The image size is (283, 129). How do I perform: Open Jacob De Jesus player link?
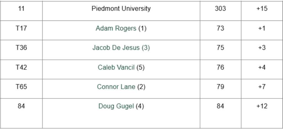[x=121, y=48]
